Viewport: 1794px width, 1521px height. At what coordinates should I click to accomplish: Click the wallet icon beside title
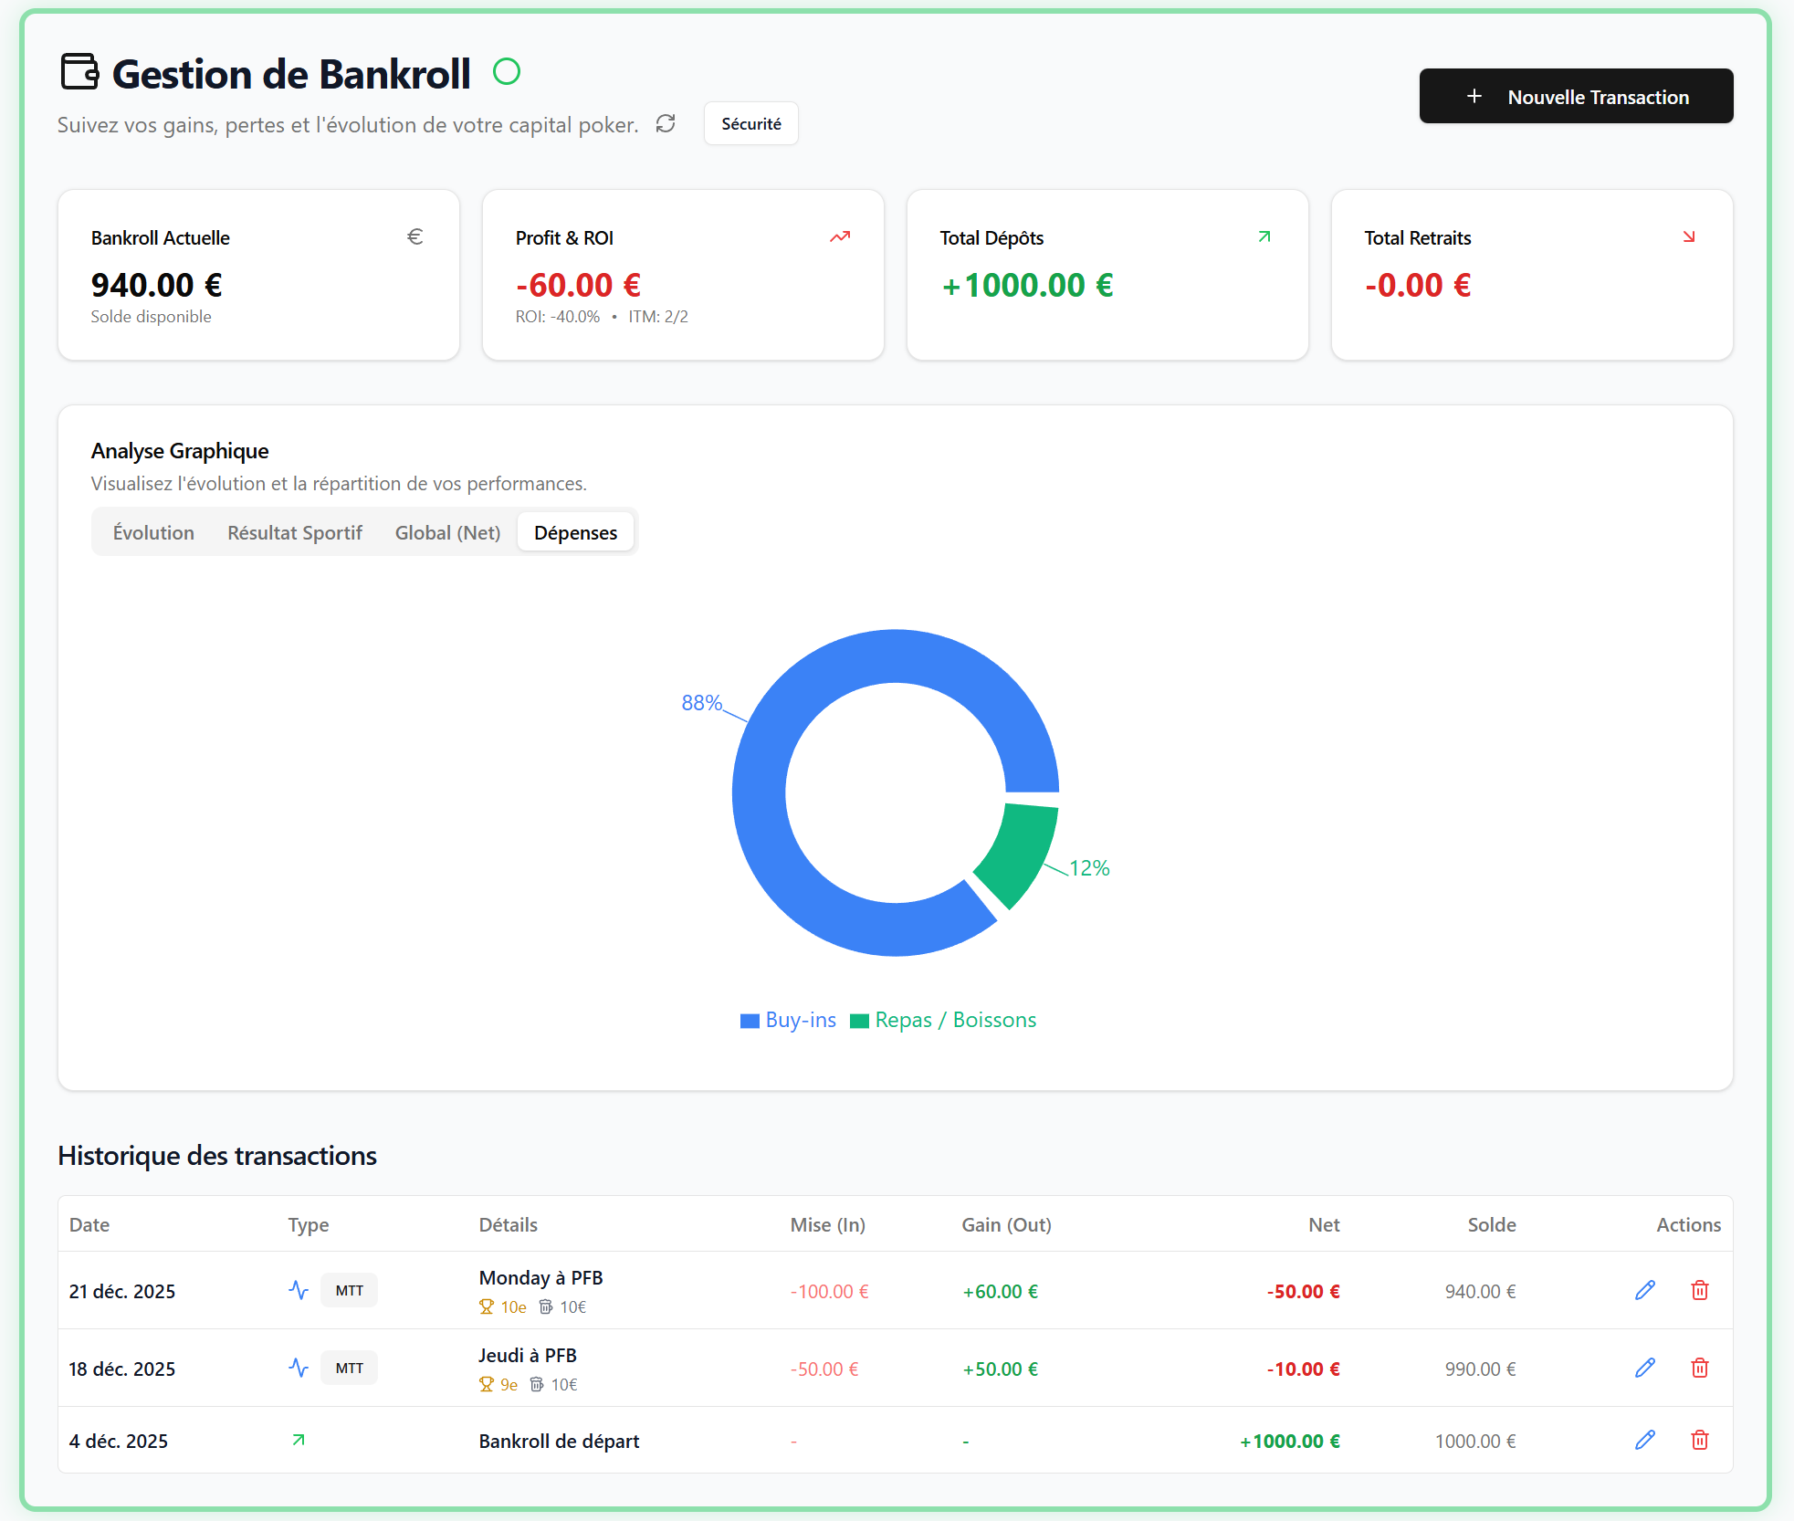(79, 72)
